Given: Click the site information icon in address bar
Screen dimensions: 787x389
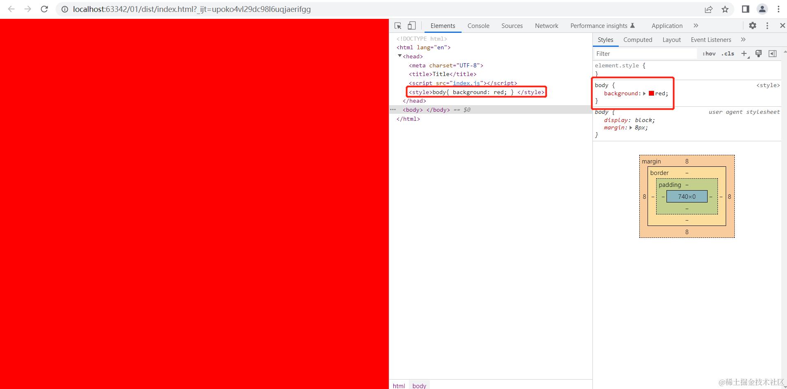Looking at the screenshot, I should click(x=65, y=9).
